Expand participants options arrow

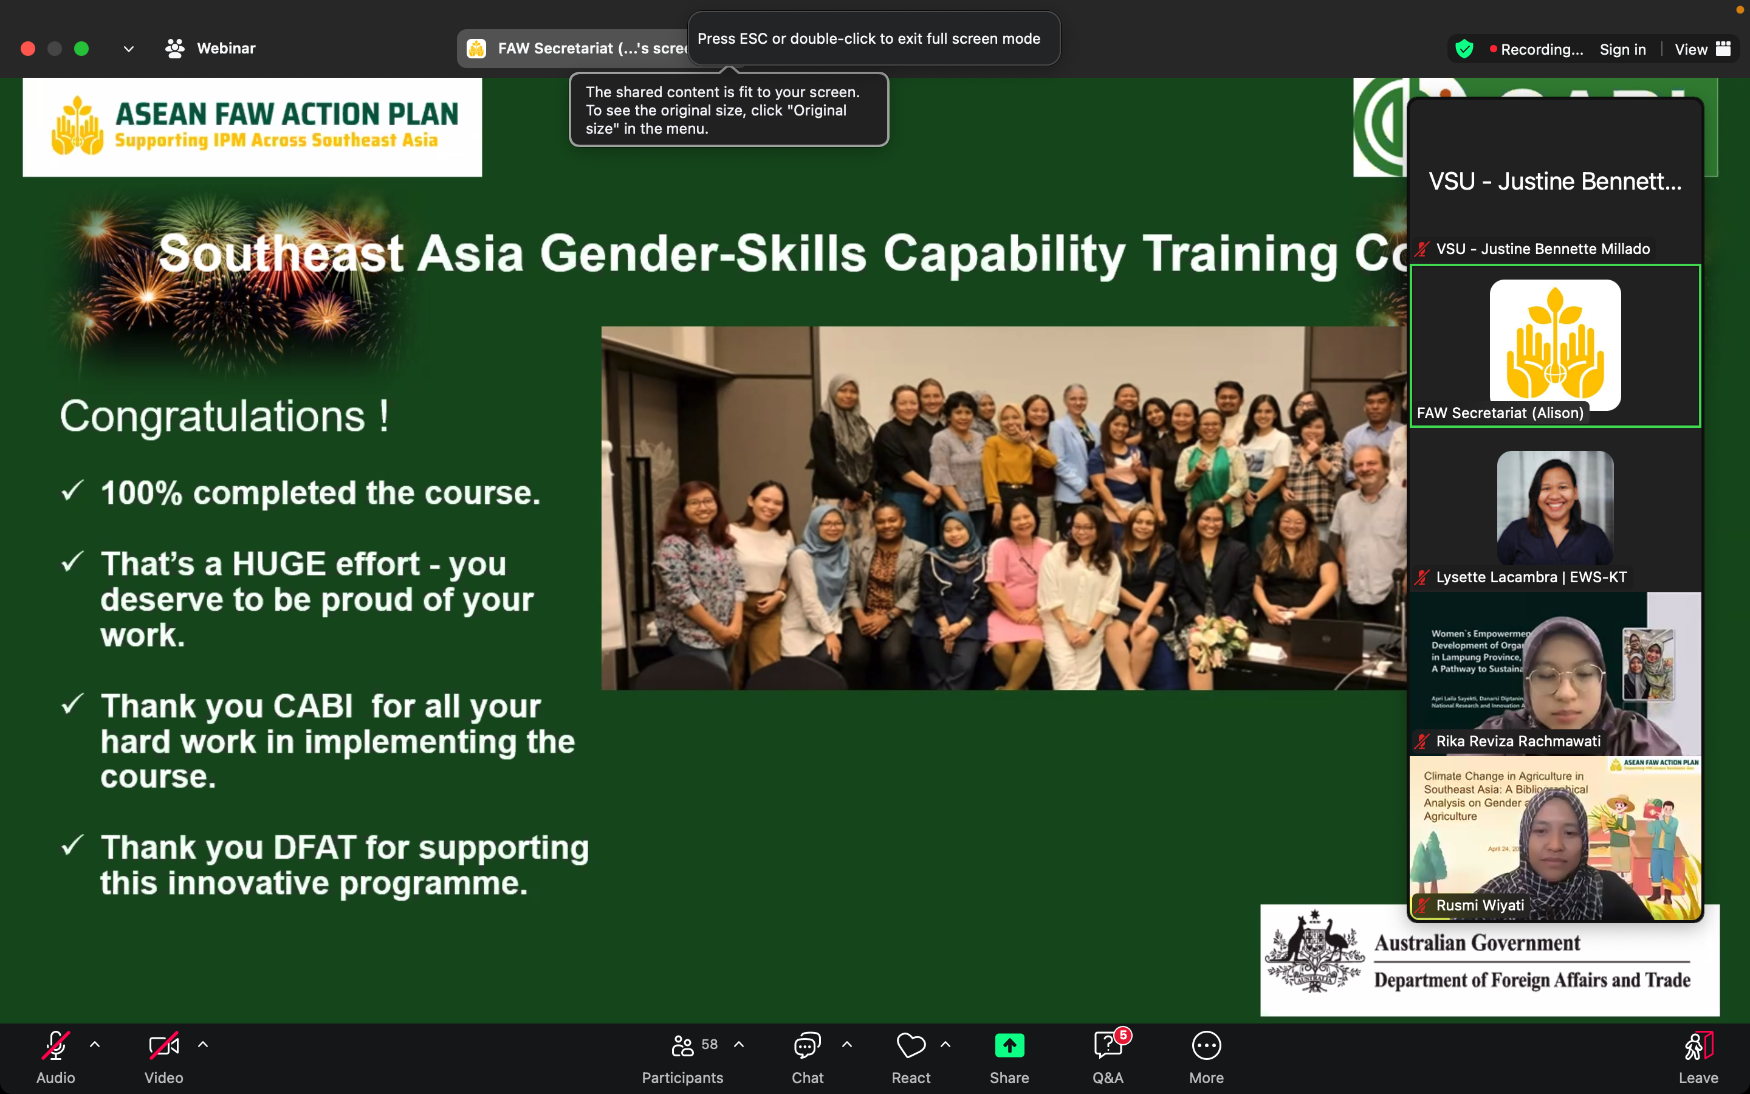[739, 1044]
